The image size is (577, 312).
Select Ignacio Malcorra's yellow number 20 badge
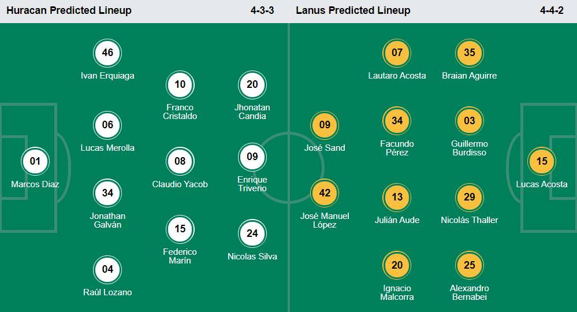pyautogui.click(x=397, y=265)
